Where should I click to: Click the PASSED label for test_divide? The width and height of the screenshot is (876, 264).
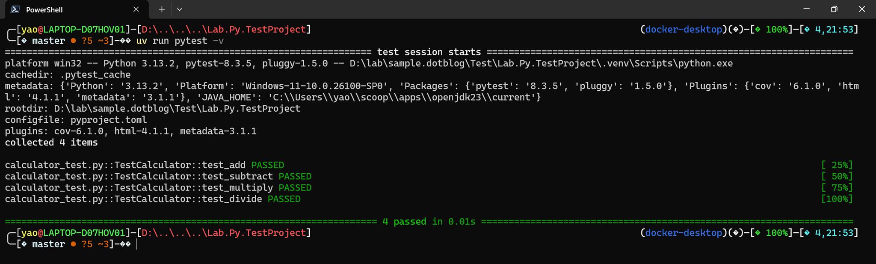[x=284, y=199]
